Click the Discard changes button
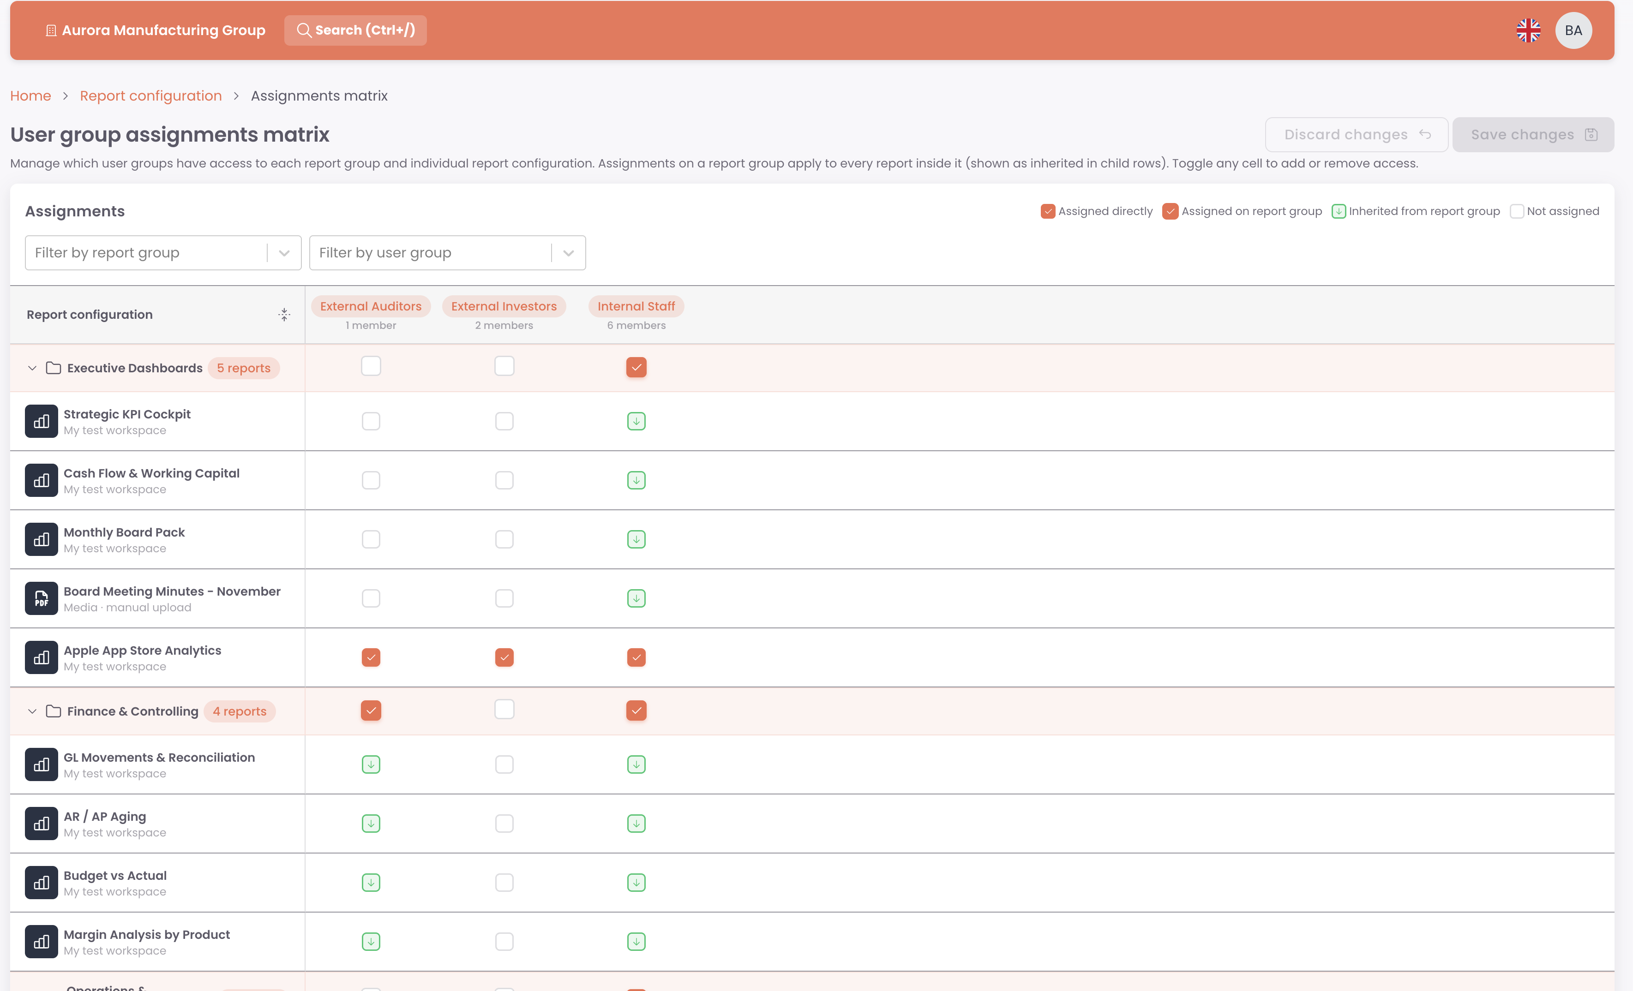The image size is (1633, 991). coord(1356,134)
